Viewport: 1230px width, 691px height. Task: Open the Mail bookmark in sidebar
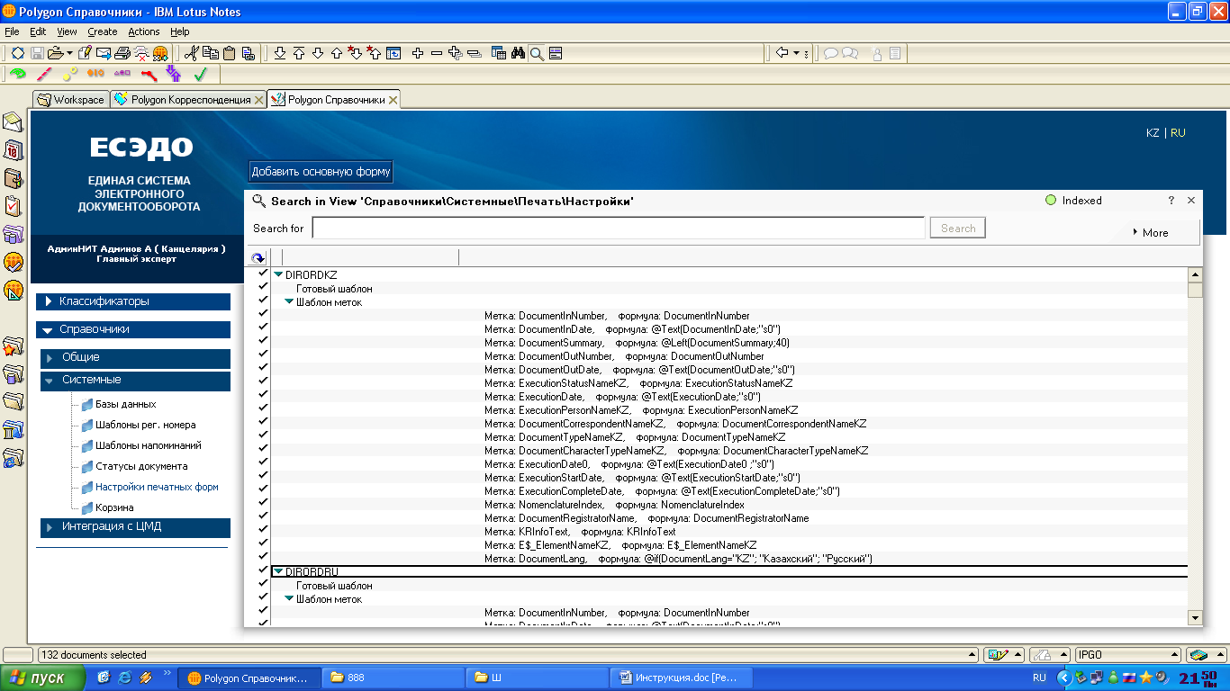[x=13, y=121]
